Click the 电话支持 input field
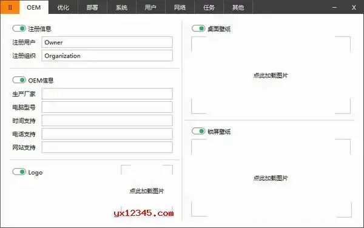The height and width of the screenshot is (228, 364). (107, 134)
